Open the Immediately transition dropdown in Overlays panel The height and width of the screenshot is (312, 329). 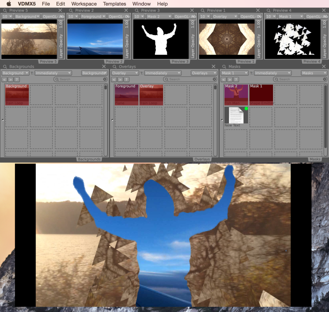pyautogui.click(x=163, y=73)
